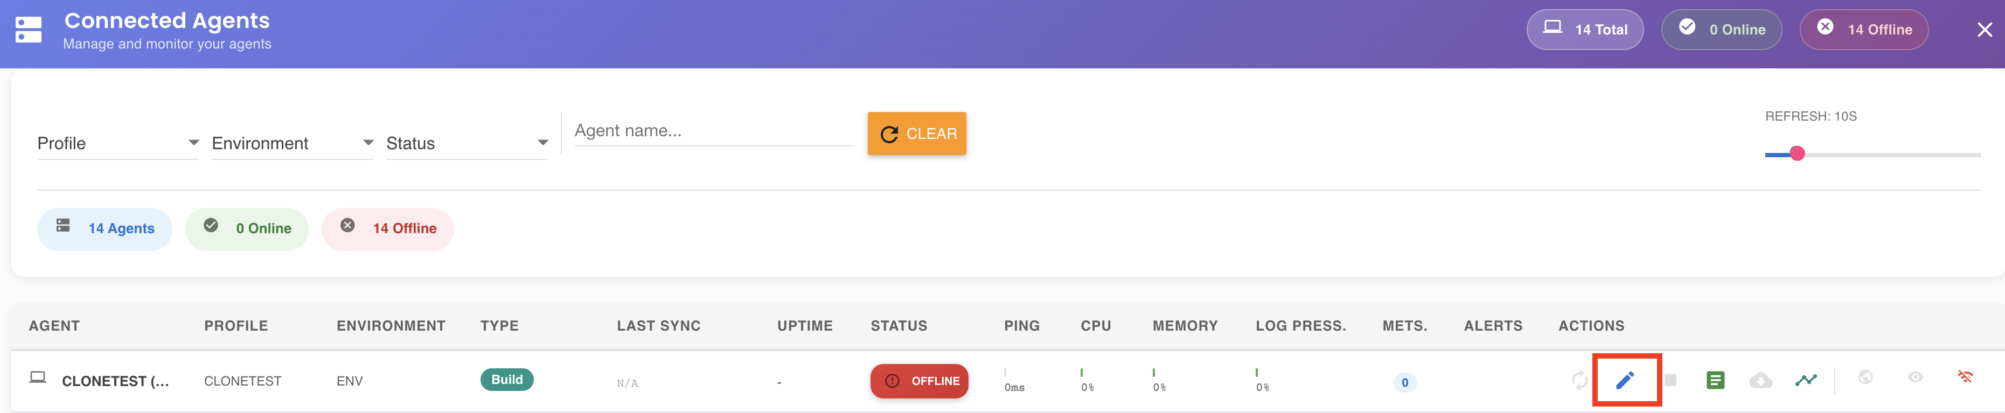This screenshot has width=2005, height=413.
Task: Click the green Build type badge
Action: click(x=507, y=380)
